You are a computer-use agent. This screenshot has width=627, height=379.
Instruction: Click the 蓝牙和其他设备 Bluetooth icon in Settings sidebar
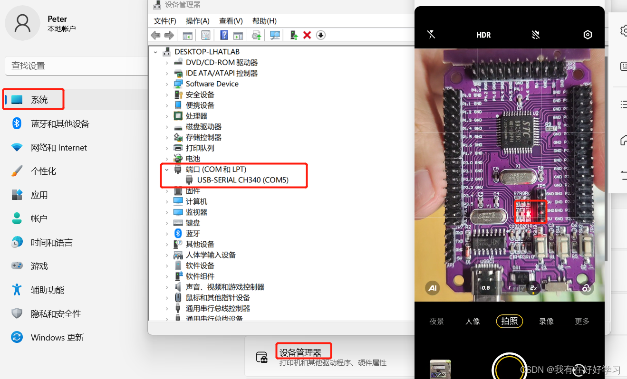pos(17,123)
